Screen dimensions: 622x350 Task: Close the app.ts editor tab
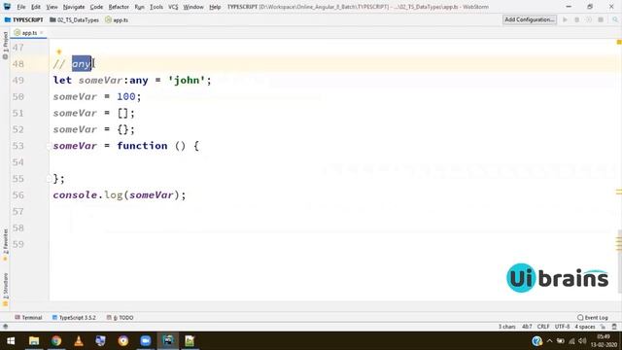(42, 33)
